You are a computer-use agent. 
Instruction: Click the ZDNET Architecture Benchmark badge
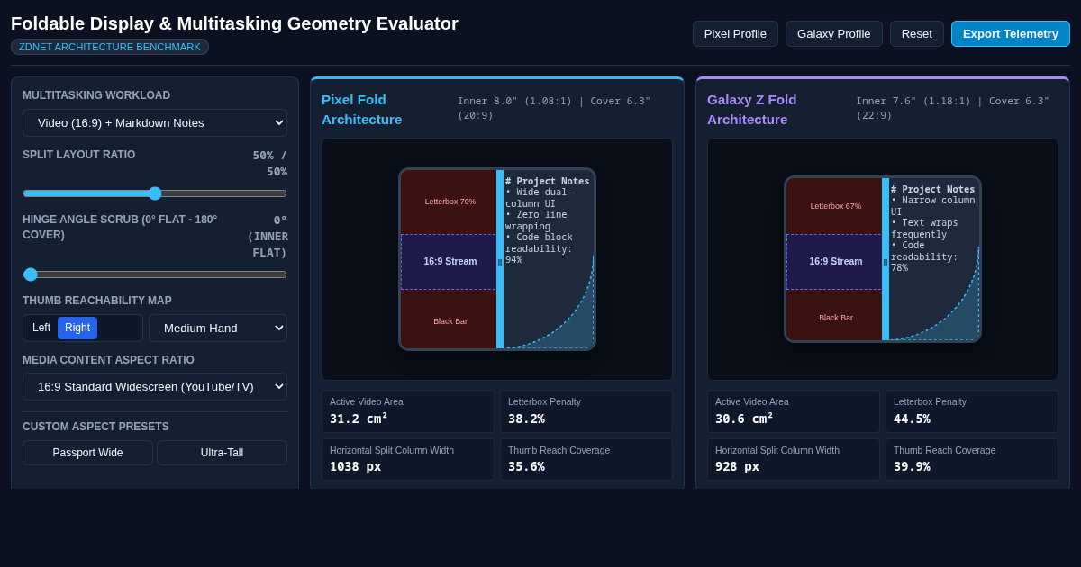[x=110, y=47]
